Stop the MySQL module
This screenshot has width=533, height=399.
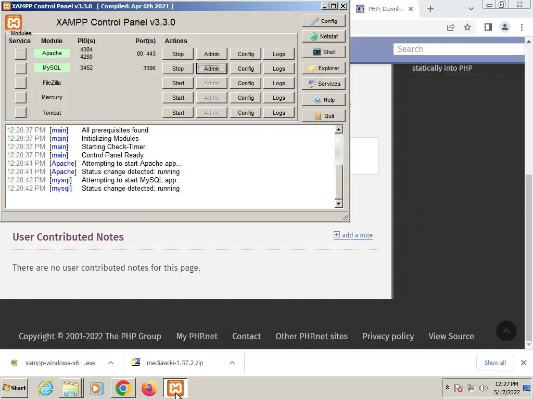coord(178,69)
